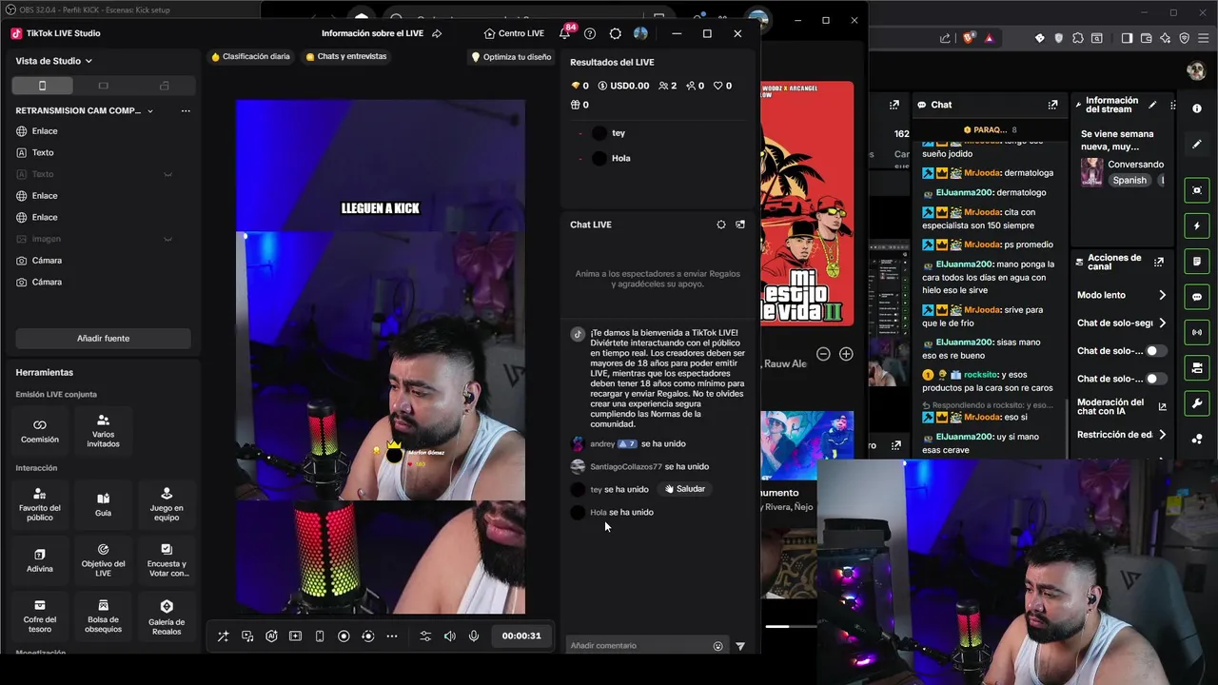Viewport: 1218px width, 685px height.
Task: Open emoji picker in comment box
Action: (718, 646)
